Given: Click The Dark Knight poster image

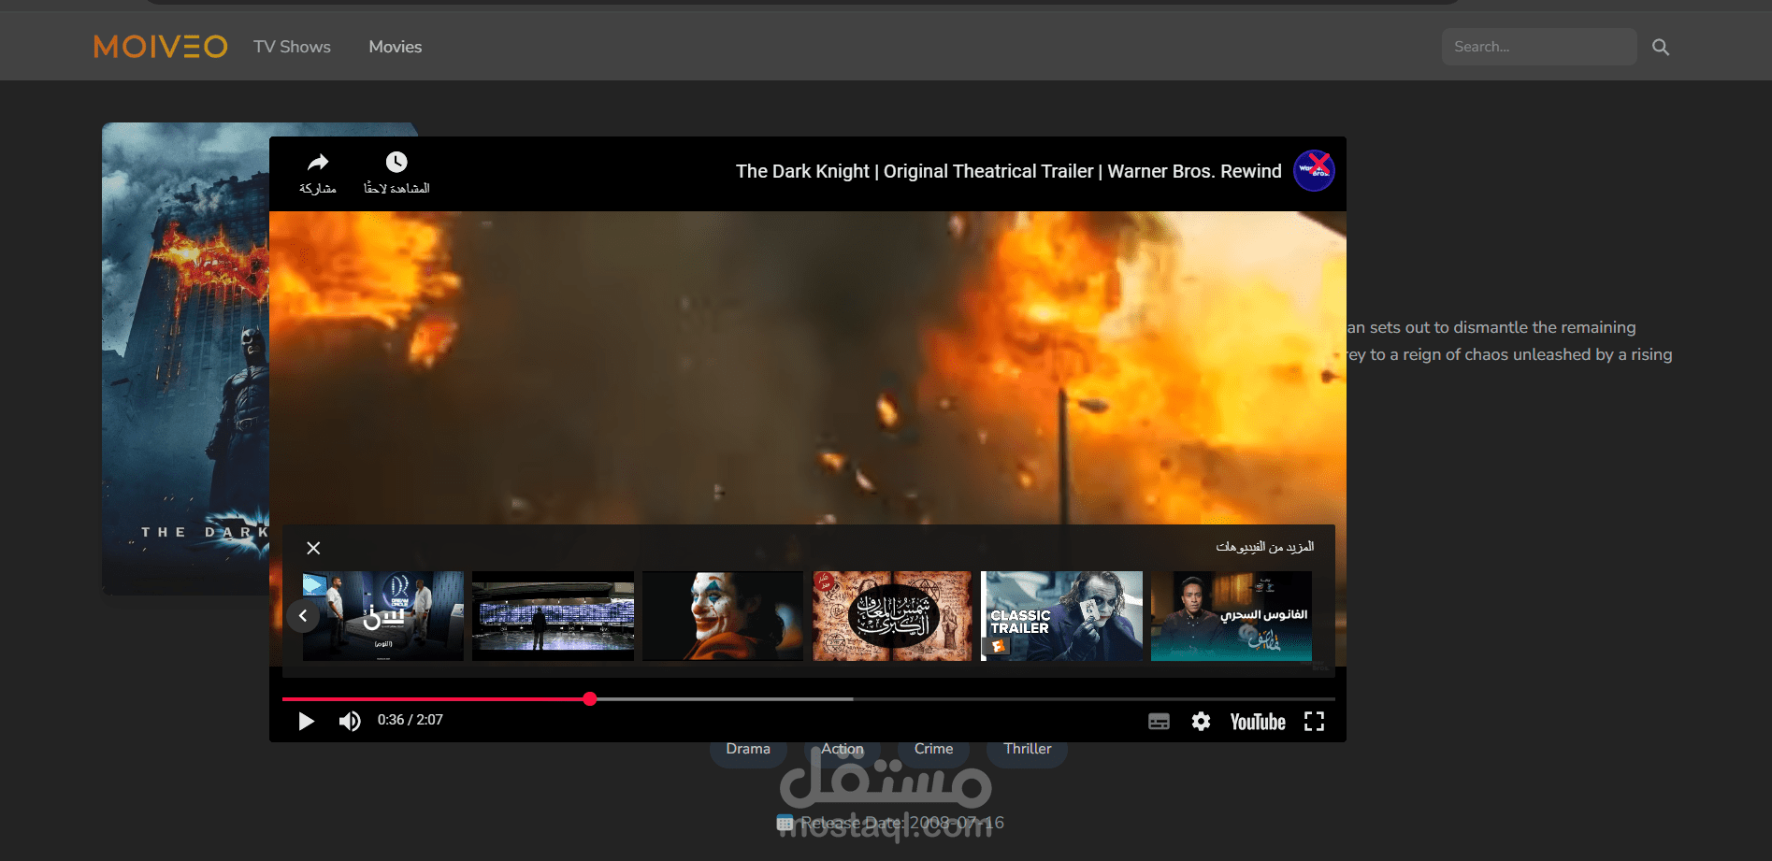Looking at the screenshot, I should (186, 359).
